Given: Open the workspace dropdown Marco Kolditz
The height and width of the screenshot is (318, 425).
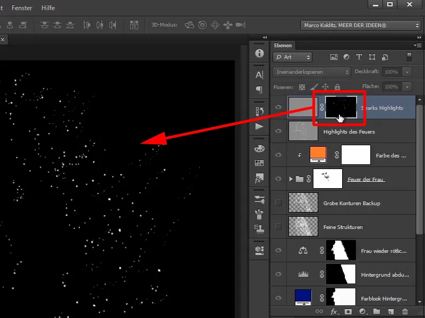Looking at the screenshot, I should pyautogui.click(x=361, y=25).
